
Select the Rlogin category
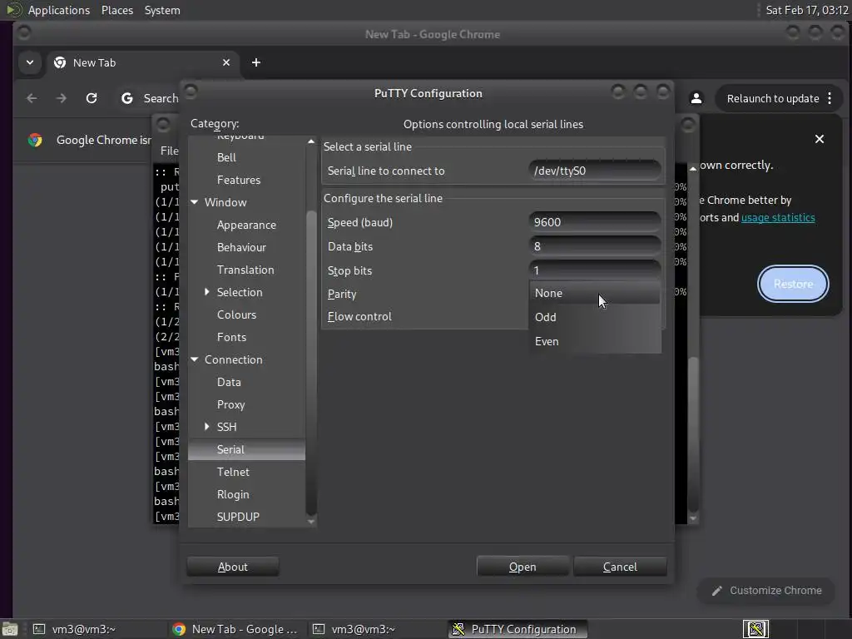point(233,494)
